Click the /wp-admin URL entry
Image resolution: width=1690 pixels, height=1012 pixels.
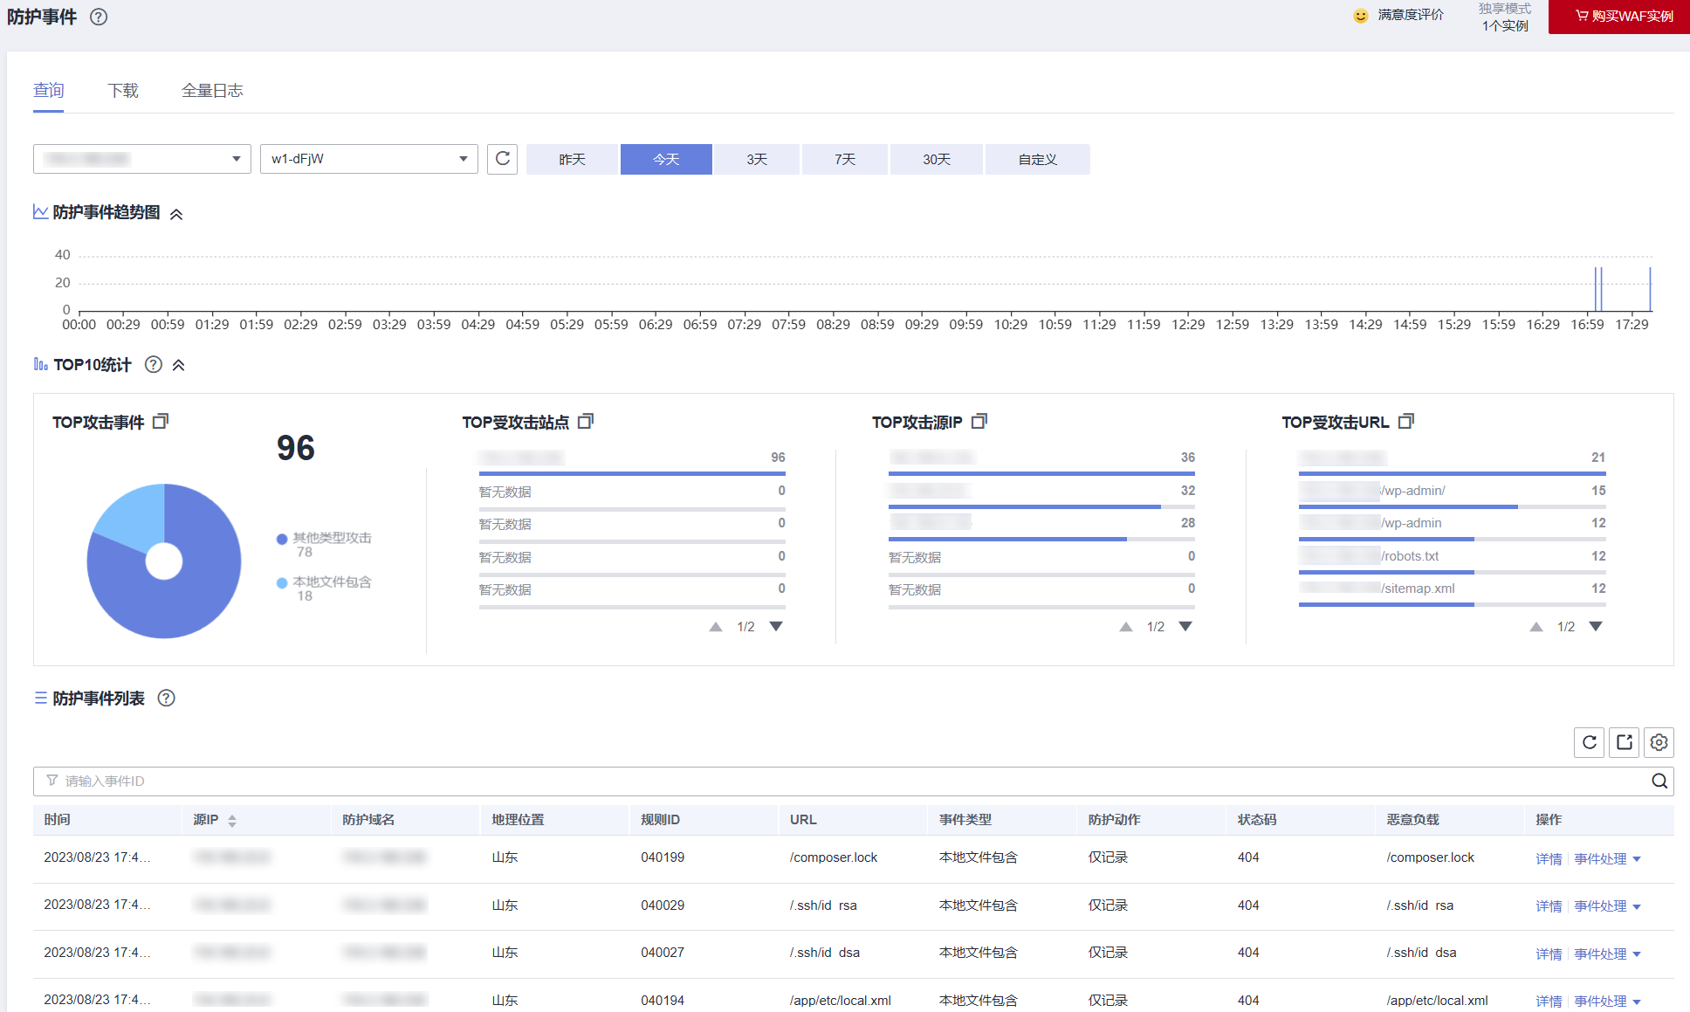pos(1412,523)
